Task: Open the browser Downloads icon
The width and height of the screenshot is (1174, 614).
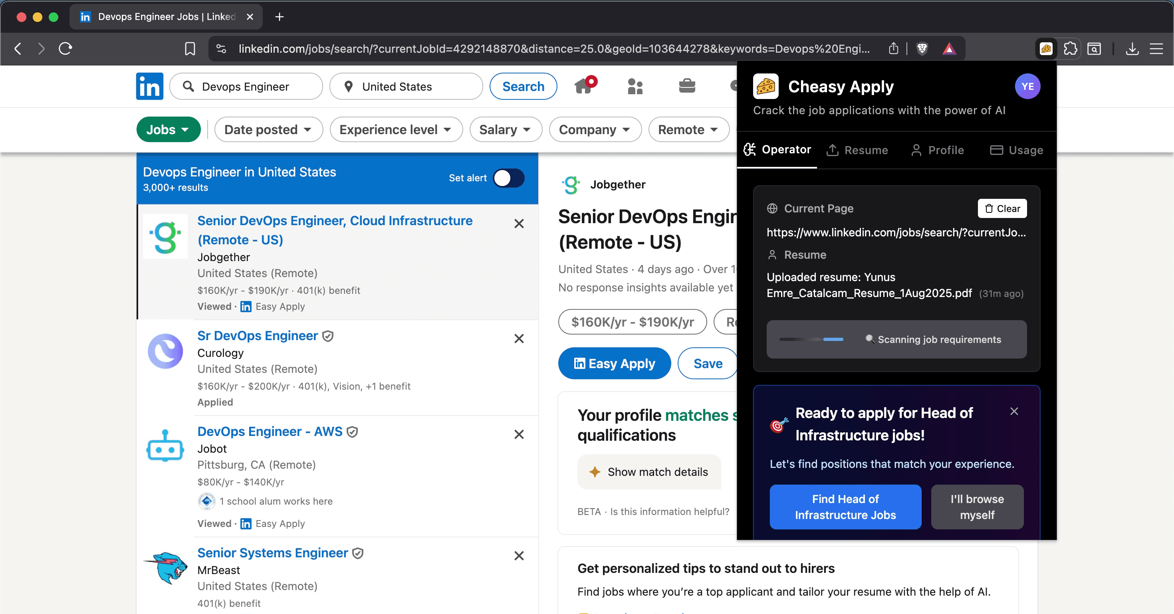Action: click(1132, 48)
